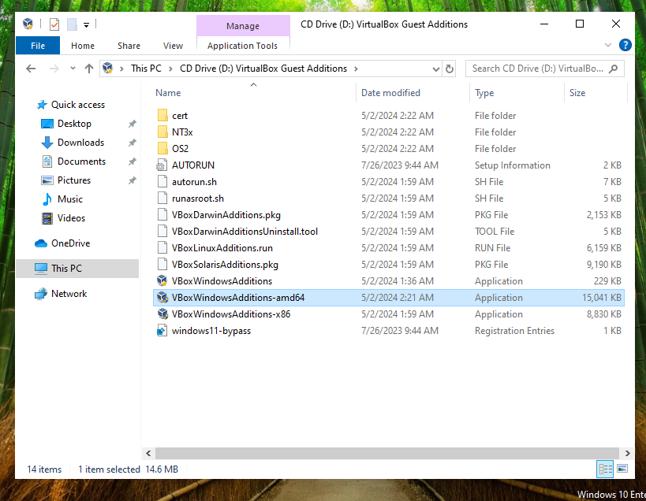Screen dimensions: 646x501
Task: Select the windows11-bypass registry file icon
Action: pos(162,331)
